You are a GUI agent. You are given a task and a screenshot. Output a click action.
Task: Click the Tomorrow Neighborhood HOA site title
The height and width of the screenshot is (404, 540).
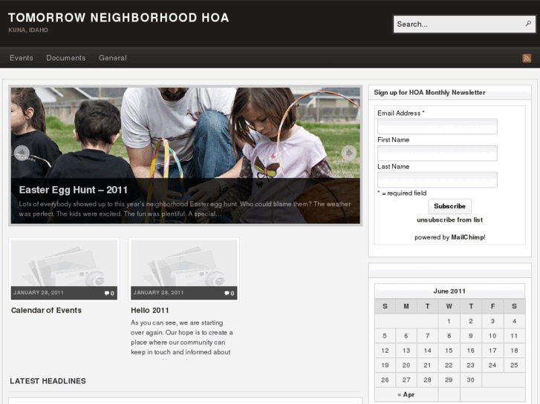(118, 18)
